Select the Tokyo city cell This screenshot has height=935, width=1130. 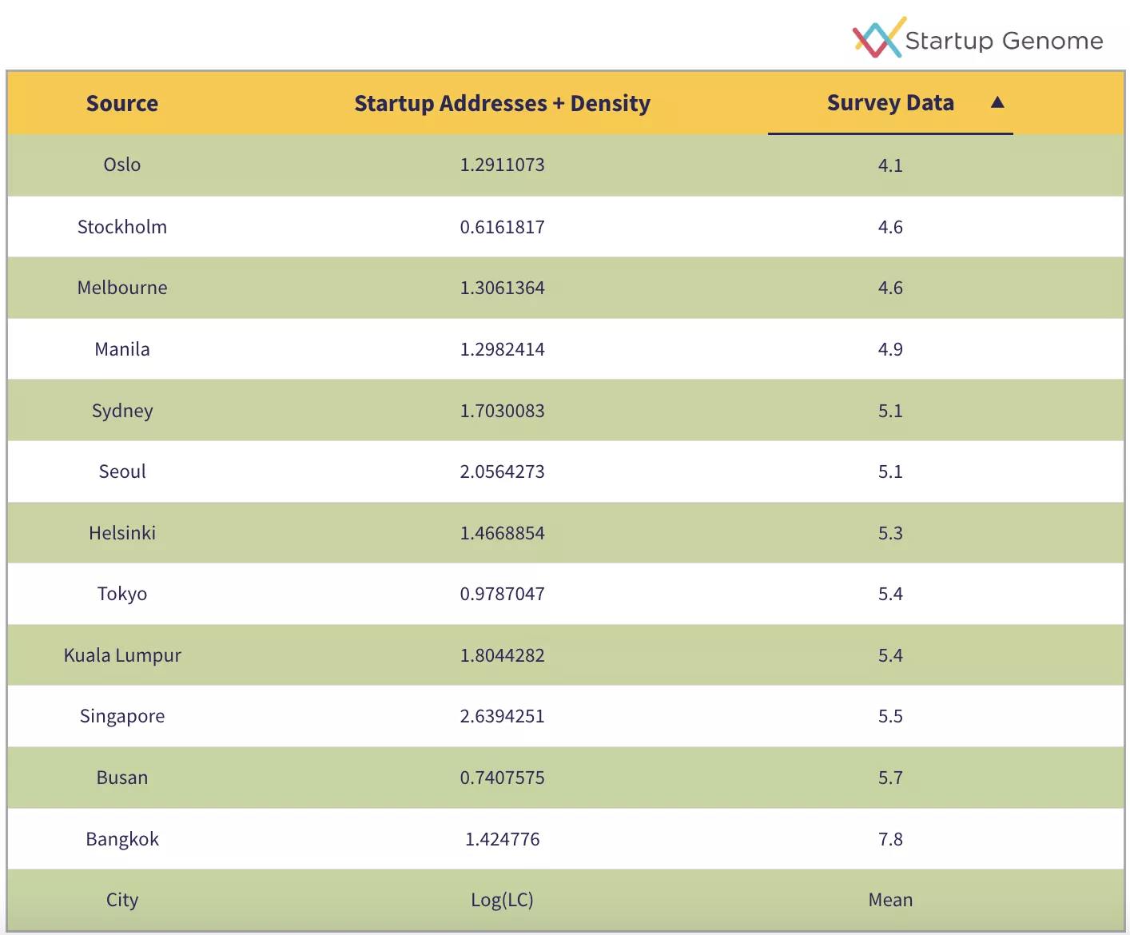coord(122,594)
